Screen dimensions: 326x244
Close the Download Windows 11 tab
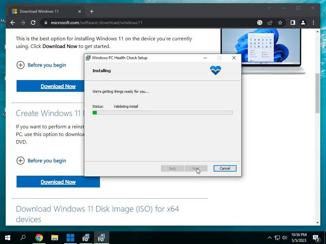[79, 11]
